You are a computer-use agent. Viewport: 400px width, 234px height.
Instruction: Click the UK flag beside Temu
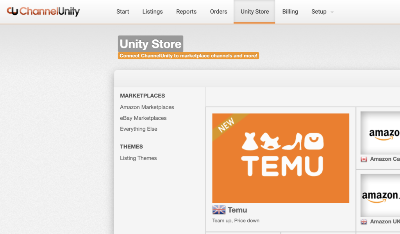pos(219,210)
